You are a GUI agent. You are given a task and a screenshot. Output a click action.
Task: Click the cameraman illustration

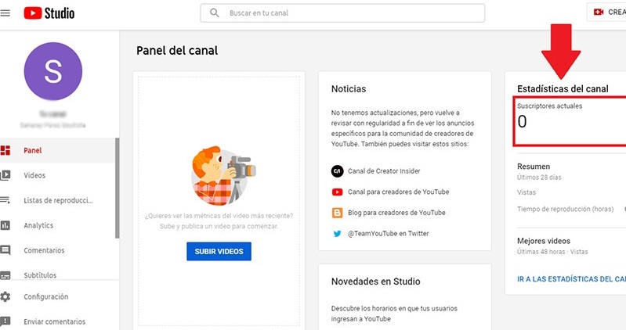click(x=222, y=176)
